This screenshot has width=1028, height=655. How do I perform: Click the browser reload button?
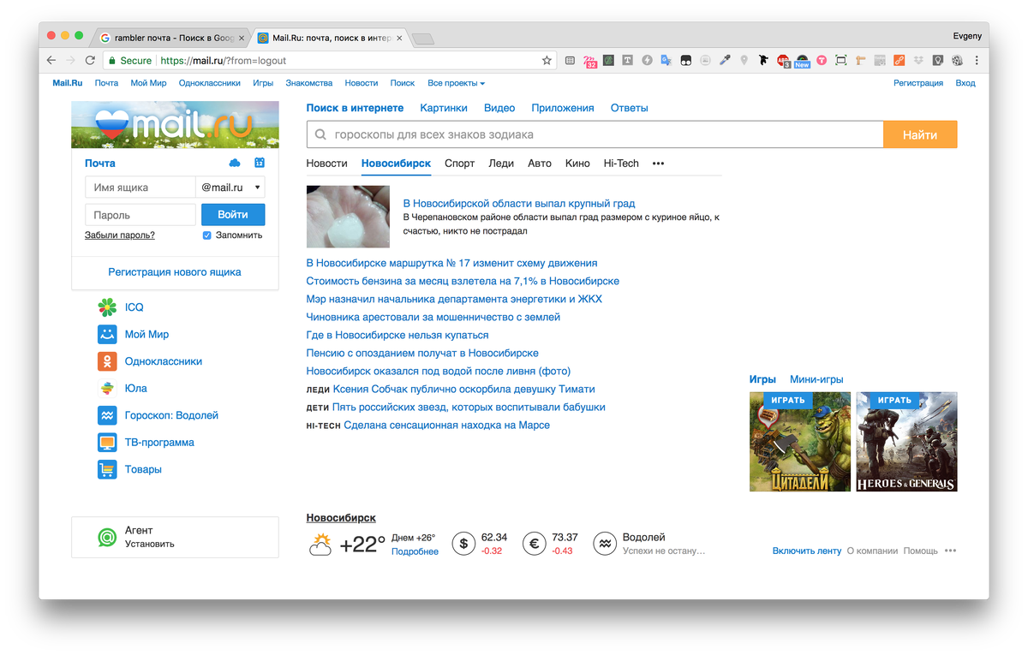tap(90, 61)
